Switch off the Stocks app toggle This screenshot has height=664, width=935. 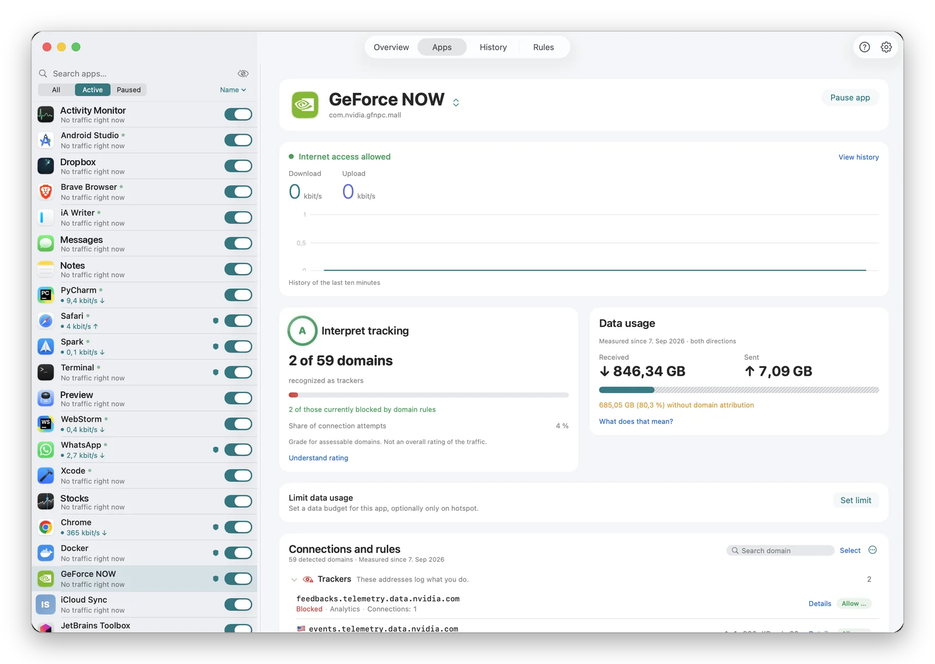(x=238, y=501)
